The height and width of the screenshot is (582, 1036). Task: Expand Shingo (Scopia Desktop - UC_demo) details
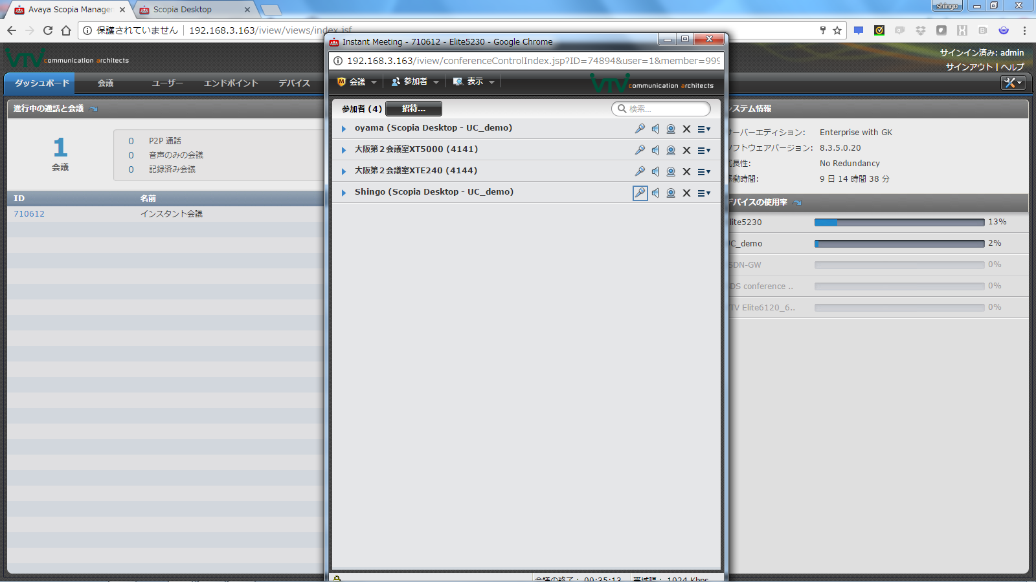344,193
